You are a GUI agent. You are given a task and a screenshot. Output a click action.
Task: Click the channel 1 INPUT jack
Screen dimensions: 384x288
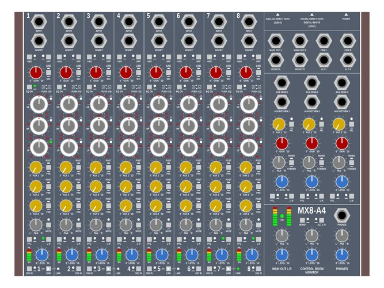click(38, 22)
